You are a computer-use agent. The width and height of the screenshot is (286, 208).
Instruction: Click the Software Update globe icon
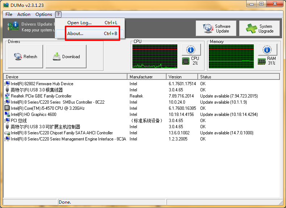coord(208,29)
